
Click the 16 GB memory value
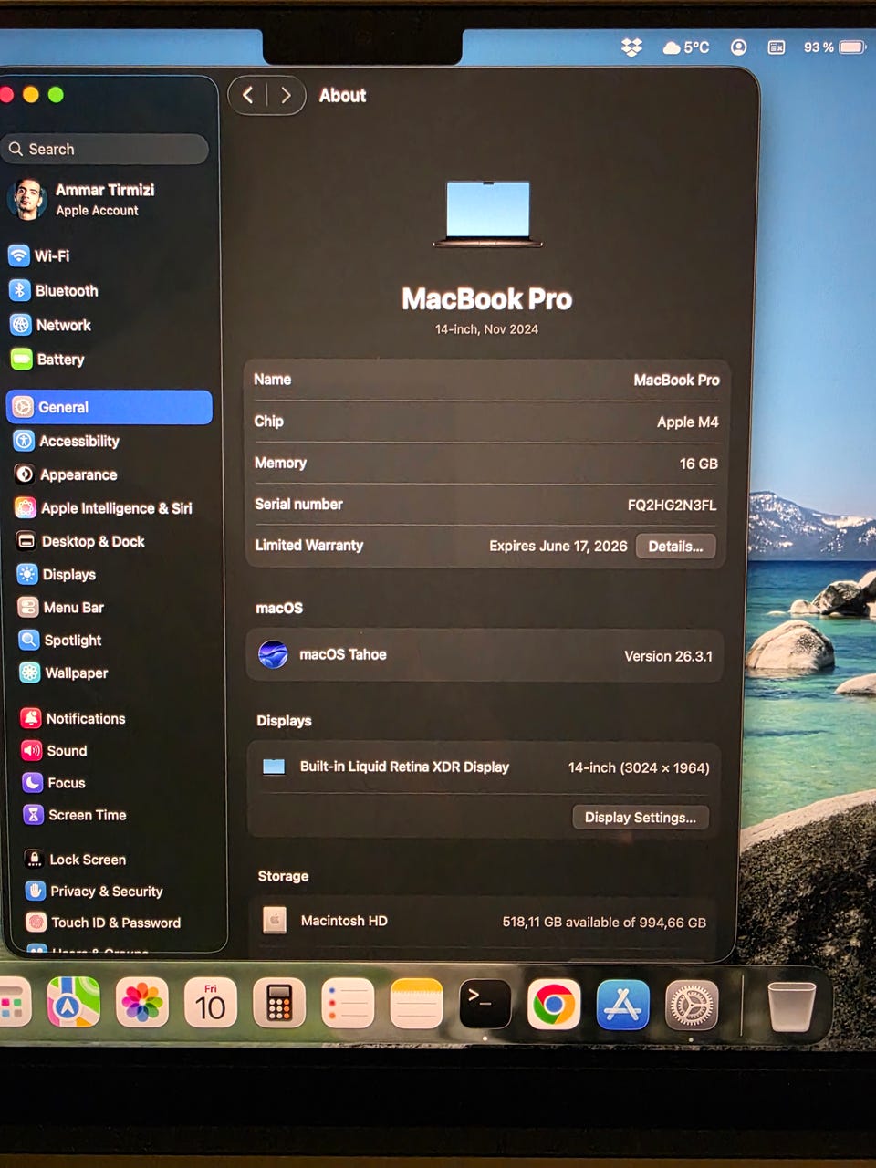tap(698, 464)
